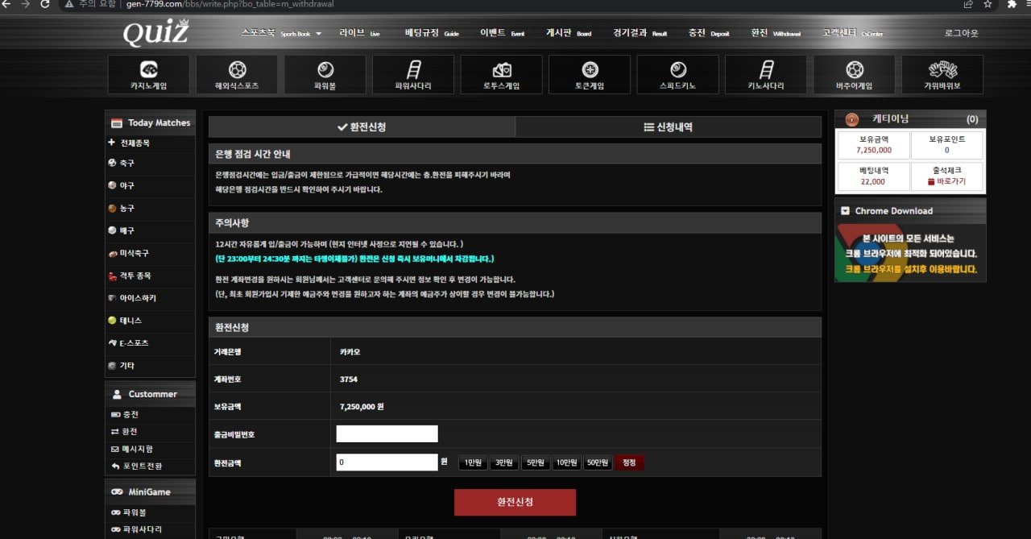Collapse the Chrome Download panel arrow
Screen dimensions: 1031x539
[x=845, y=211]
